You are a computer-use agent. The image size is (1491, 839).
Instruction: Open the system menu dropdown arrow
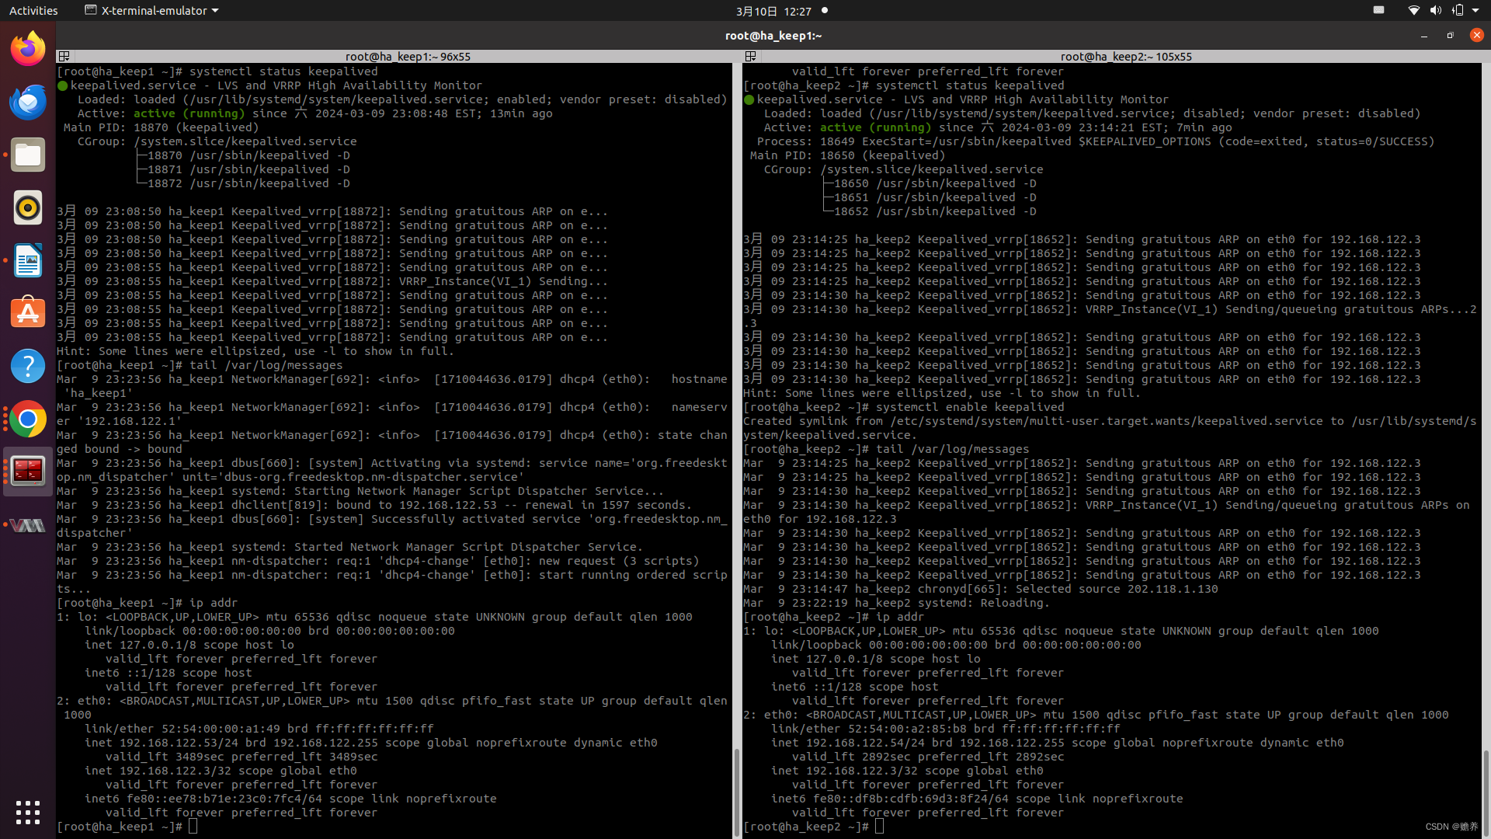click(1477, 11)
